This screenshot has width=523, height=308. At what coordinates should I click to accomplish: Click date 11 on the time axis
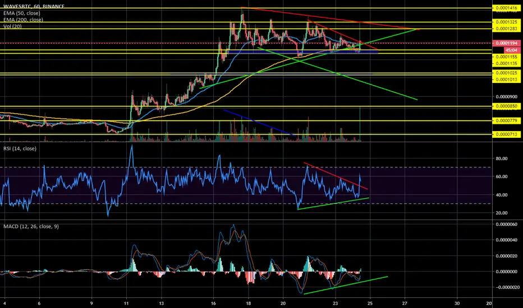tap(126, 304)
